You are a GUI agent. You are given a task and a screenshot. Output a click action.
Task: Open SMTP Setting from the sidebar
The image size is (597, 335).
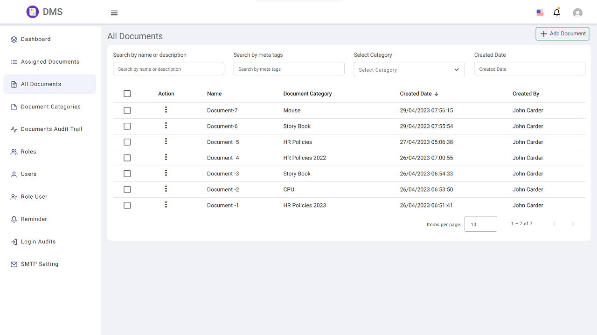40,264
